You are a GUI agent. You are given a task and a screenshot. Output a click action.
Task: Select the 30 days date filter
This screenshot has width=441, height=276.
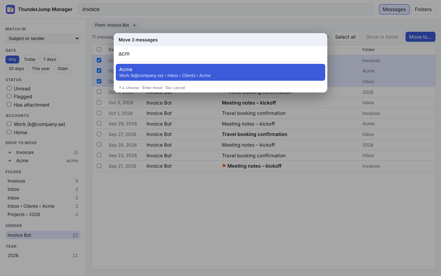[x=16, y=69]
